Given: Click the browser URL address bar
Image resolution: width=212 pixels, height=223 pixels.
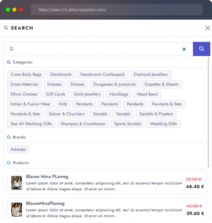Looking at the screenshot, I should pyautogui.click(x=117, y=10).
